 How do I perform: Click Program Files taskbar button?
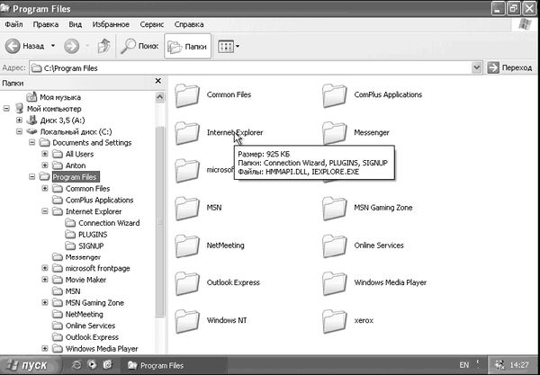(x=174, y=365)
